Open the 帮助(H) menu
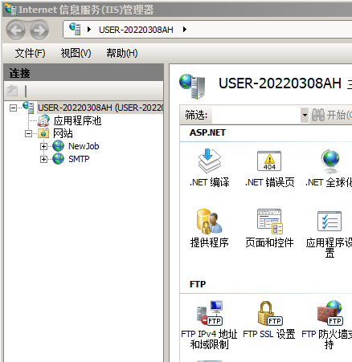Screen dimensions: 352x362 click(x=122, y=53)
